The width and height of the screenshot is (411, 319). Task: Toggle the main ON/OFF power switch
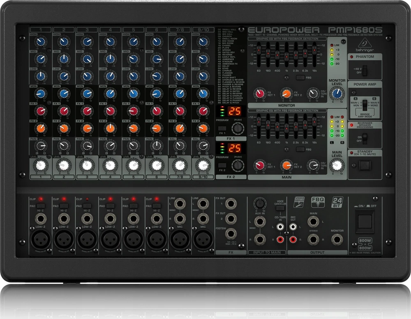[365, 221]
